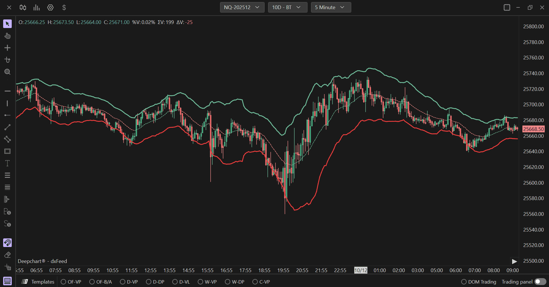
Task: Toggle the magnet snap tool
Action: click(7, 243)
